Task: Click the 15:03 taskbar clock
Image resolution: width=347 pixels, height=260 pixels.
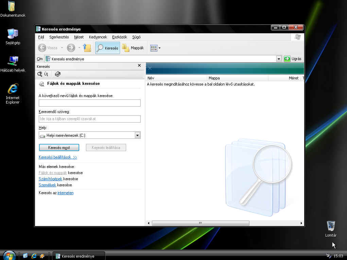Action: point(339,256)
